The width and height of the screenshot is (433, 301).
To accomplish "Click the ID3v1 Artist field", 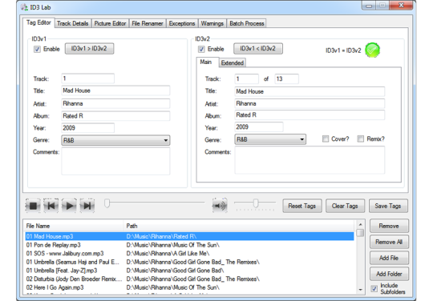I will [115, 103].
